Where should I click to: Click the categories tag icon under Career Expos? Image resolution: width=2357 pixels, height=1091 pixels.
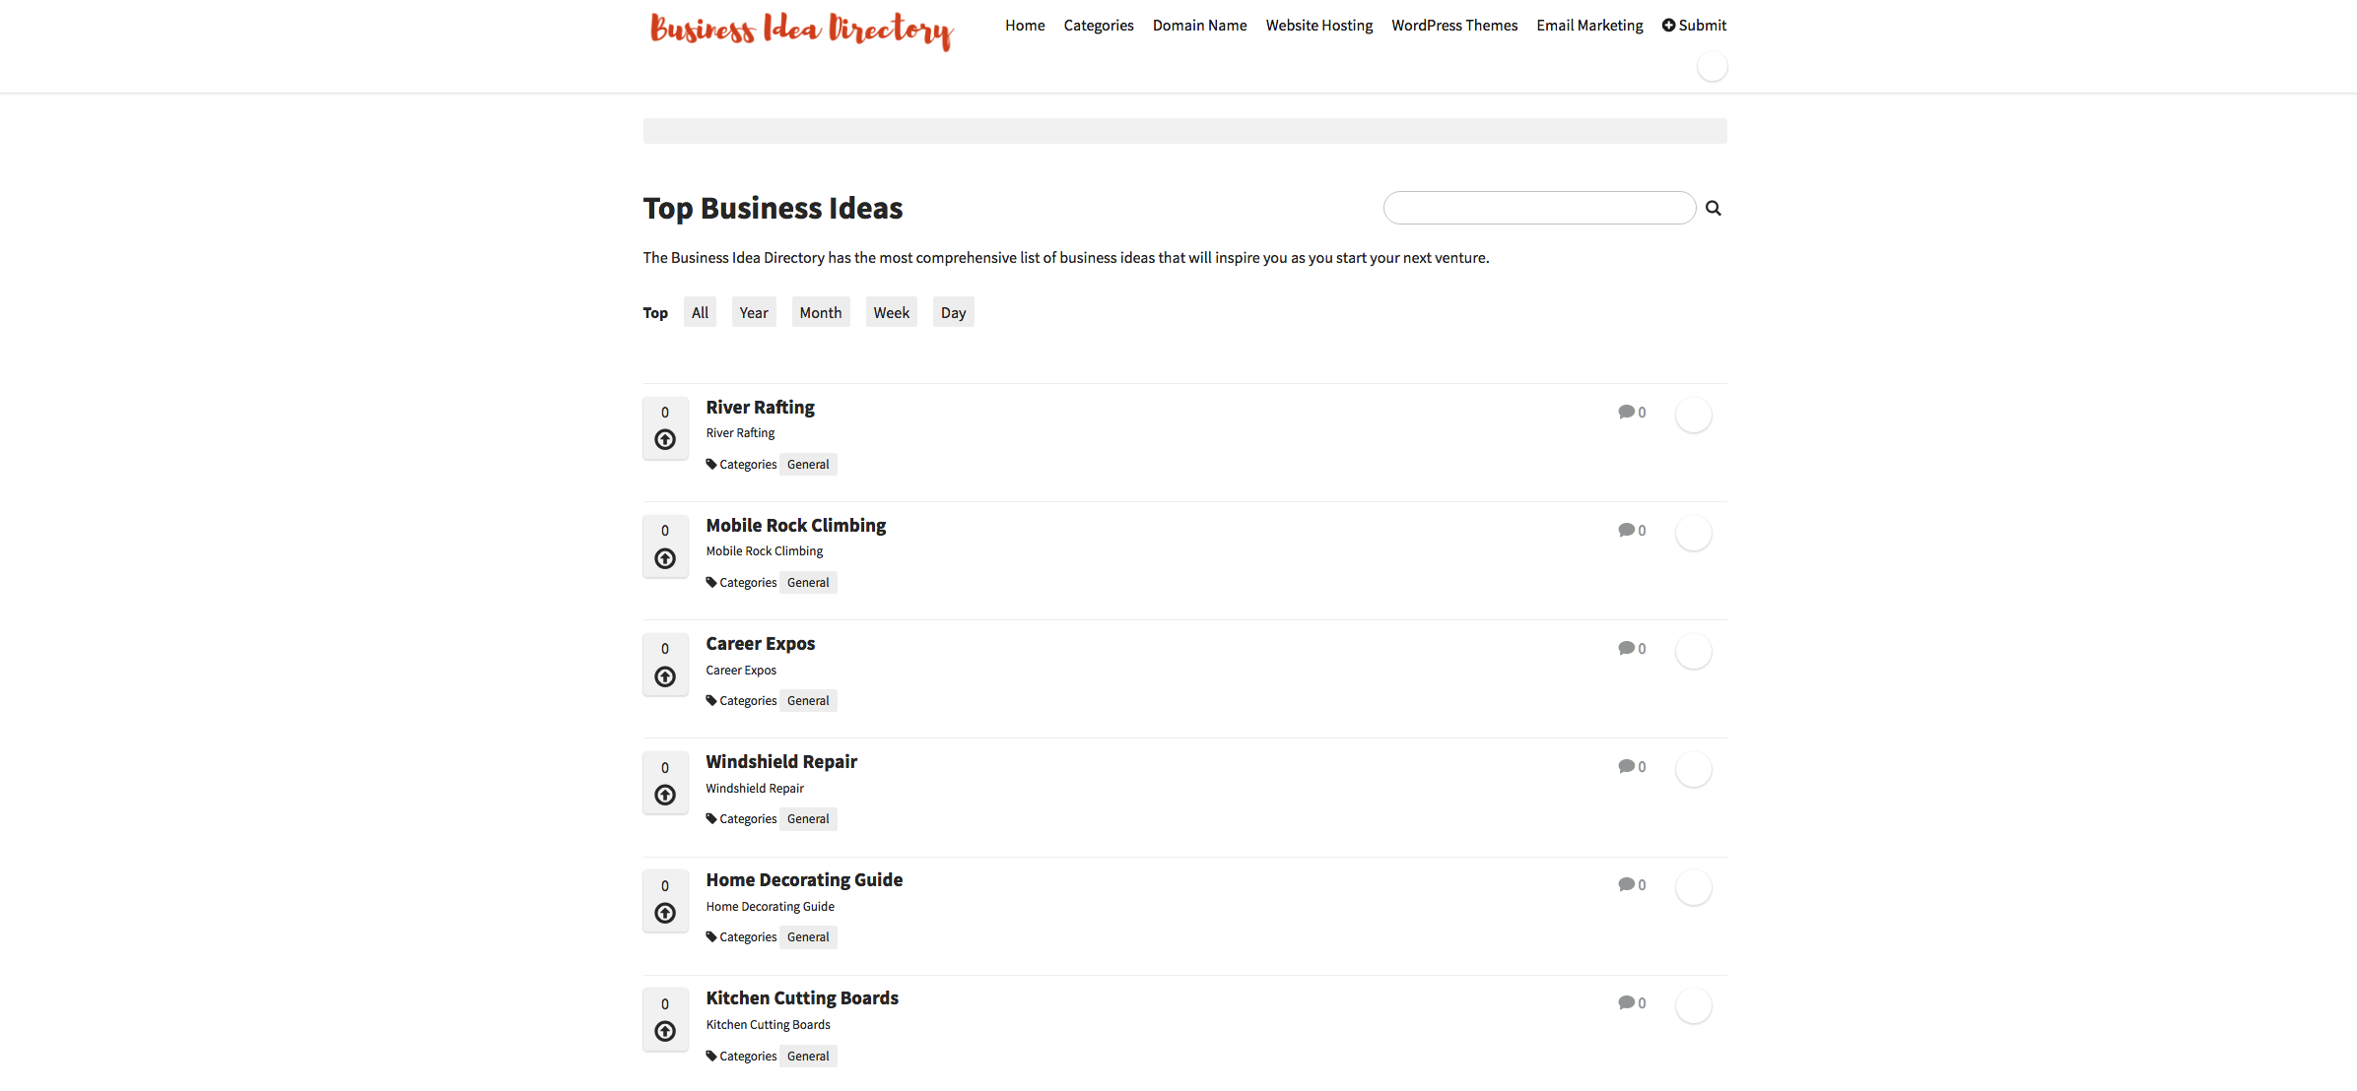tap(712, 700)
